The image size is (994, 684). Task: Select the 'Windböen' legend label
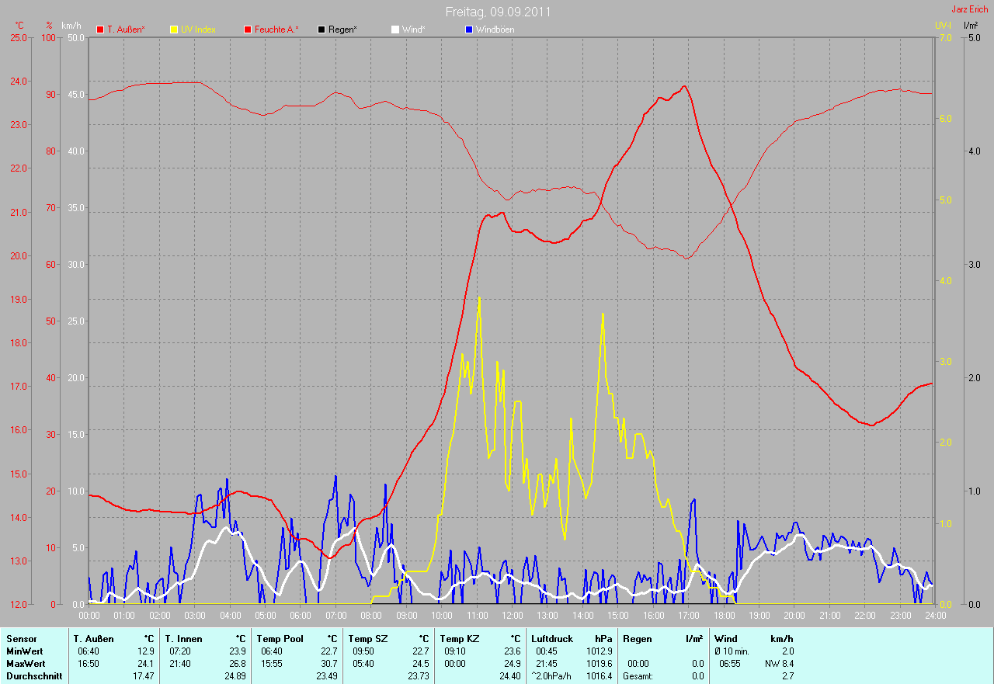tap(495, 30)
